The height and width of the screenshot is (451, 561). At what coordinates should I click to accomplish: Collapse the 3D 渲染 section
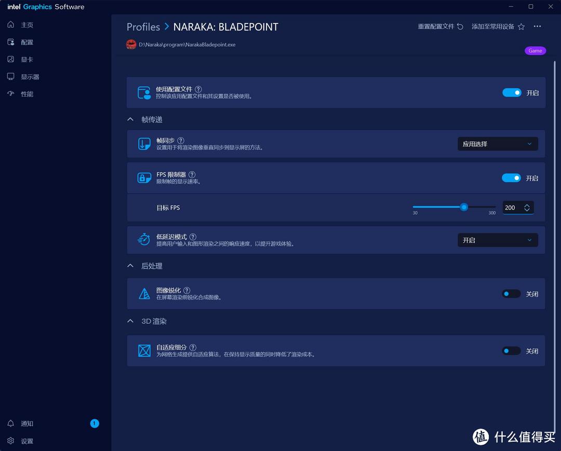click(130, 321)
